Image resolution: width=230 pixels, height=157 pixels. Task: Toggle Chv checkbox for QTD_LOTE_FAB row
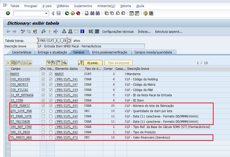coord(43,111)
